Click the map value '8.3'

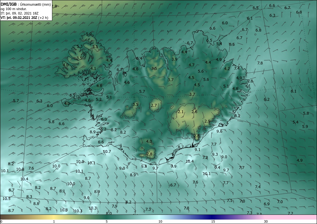click(x=29, y=197)
